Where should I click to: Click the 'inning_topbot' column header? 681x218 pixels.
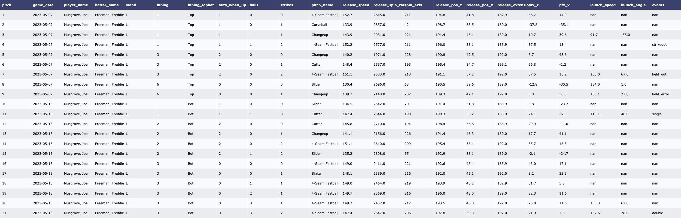[201, 5]
